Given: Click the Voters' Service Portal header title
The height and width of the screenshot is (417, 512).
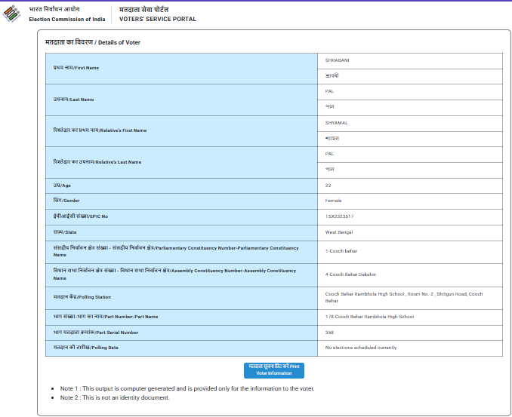Looking at the screenshot, I should coord(157,19).
